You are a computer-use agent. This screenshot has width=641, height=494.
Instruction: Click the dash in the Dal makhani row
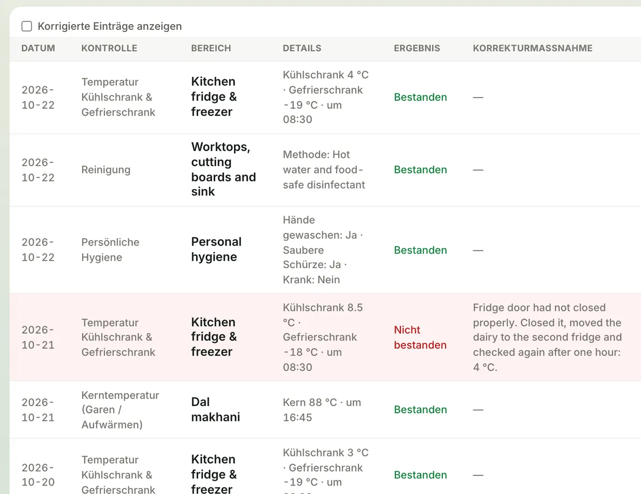point(478,410)
